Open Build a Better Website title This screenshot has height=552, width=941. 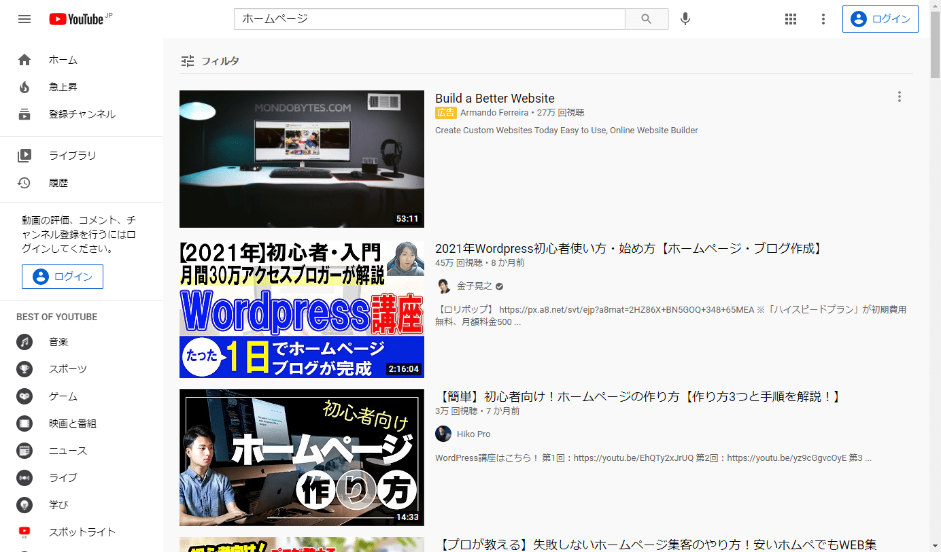[495, 99]
